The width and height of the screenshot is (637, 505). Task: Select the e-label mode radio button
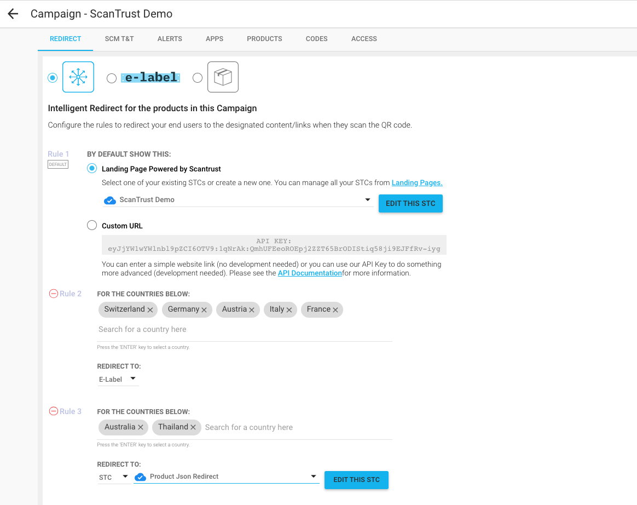pos(111,78)
